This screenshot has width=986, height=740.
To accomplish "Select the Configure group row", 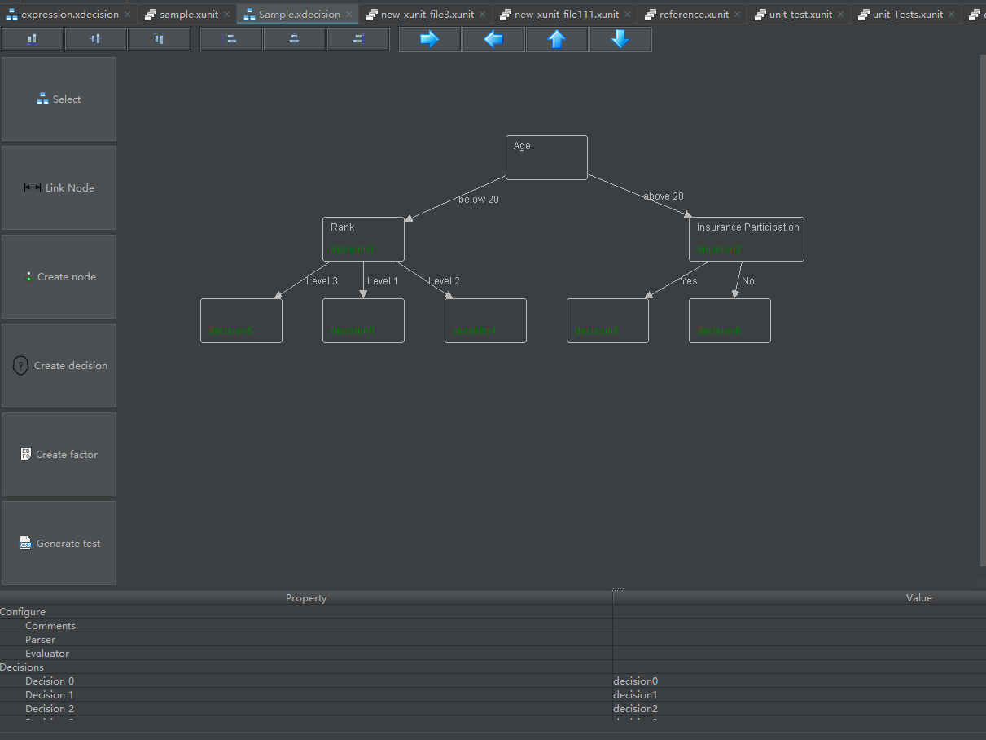I will (x=493, y=612).
